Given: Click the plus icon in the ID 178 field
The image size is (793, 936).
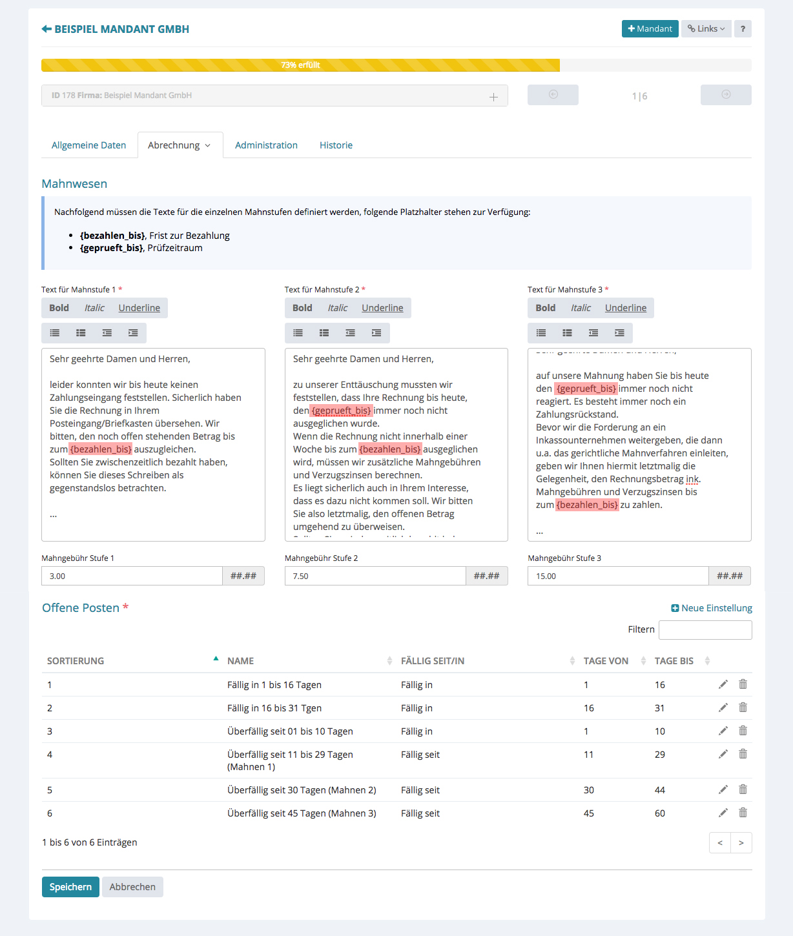Looking at the screenshot, I should point(493,97).
